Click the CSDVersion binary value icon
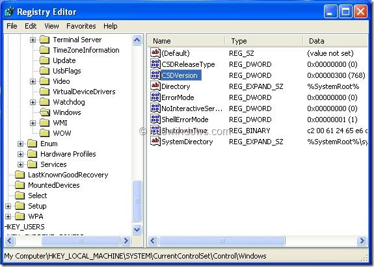Viewport: 374px width, 267px height. 155,75
